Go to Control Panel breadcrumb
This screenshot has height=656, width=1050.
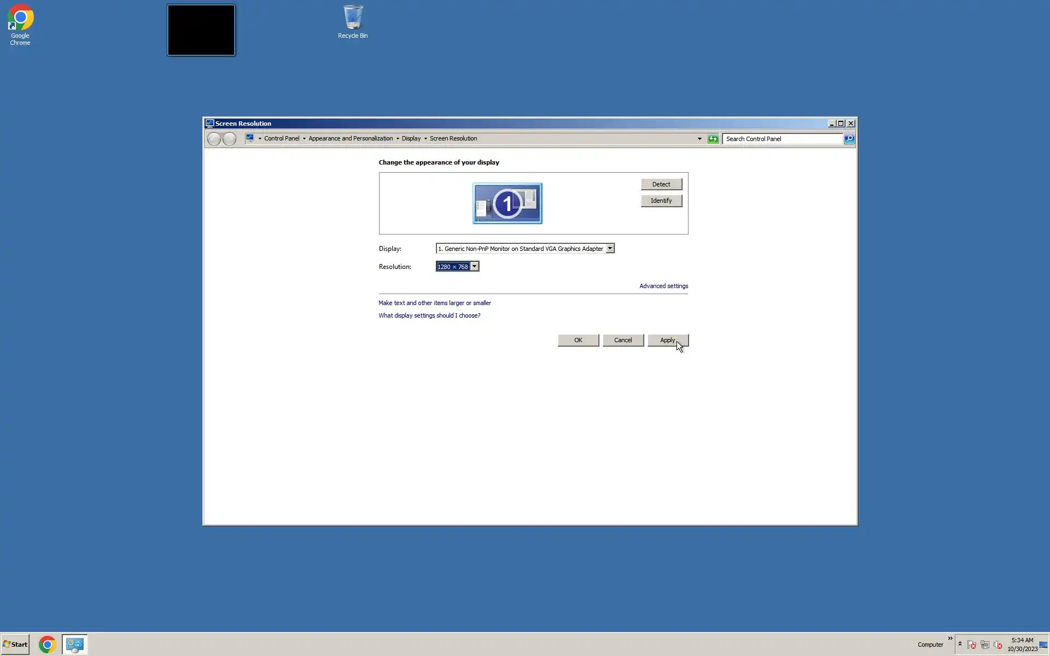[281, 139]
